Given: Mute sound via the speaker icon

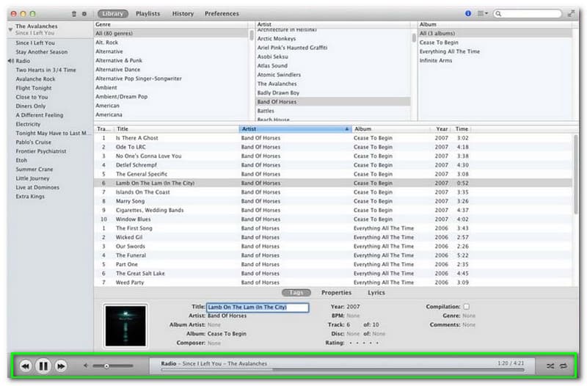Looking at the screenshot, I should point(86,365).
